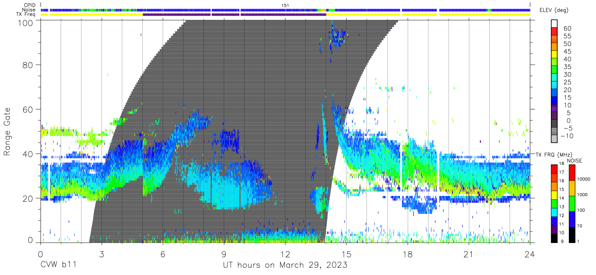The height and width of the screenshot is (275, 596).
Task: Click the black bottom segment of TX FRQ bar
Action: (x=554, y=238)
